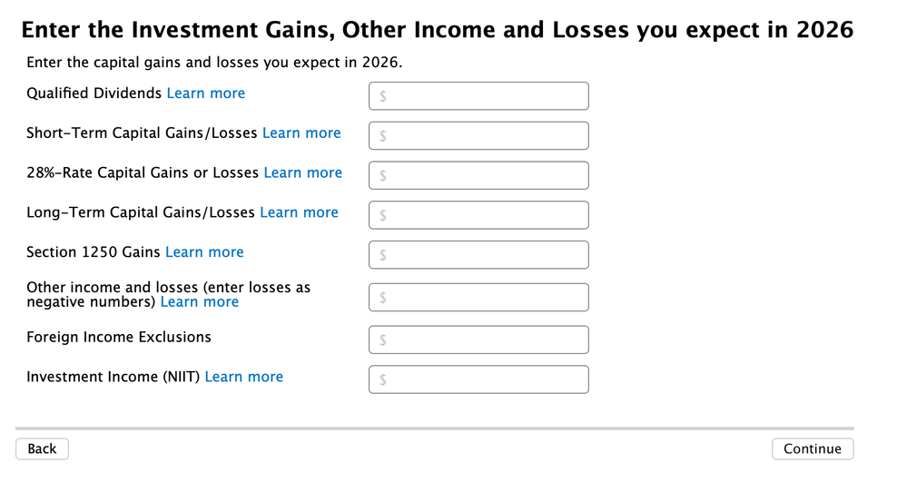Open Learn more for Other income and losses
This screenshot has width=907, height=482.
pyautogui.click(x=200, y=302)
